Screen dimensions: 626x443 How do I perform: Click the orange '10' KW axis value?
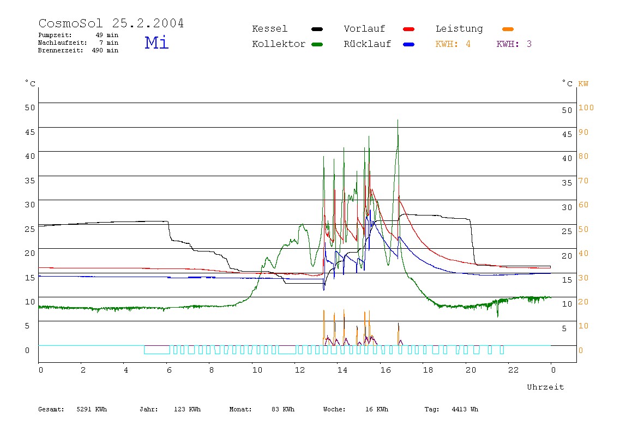(x=583, y=326)
